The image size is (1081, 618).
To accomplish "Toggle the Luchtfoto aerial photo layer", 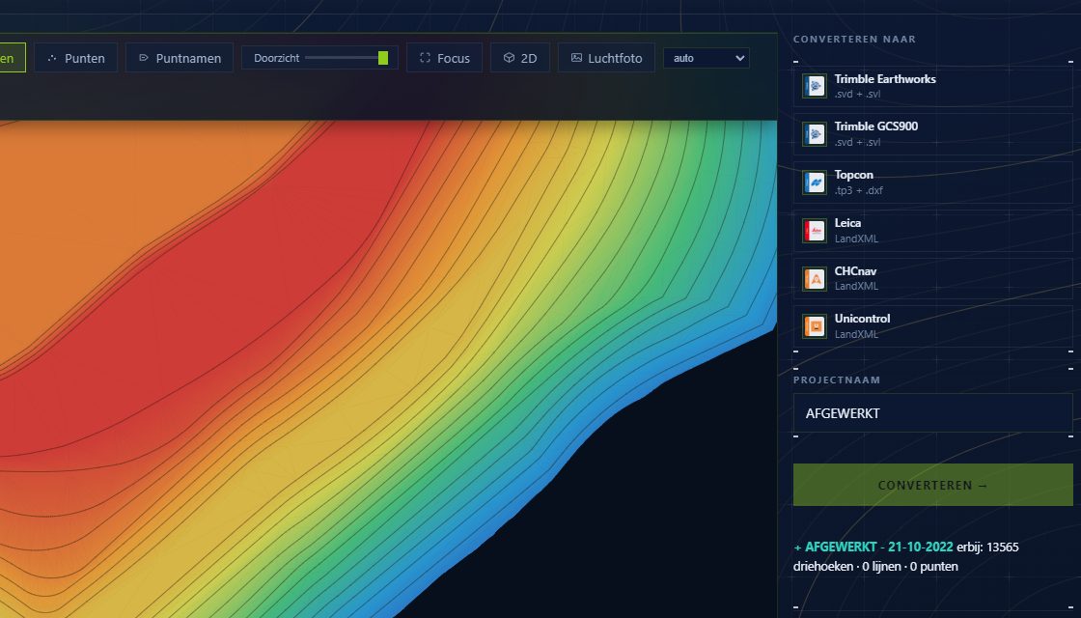I will pyautogui.click(x=607, y=58).
